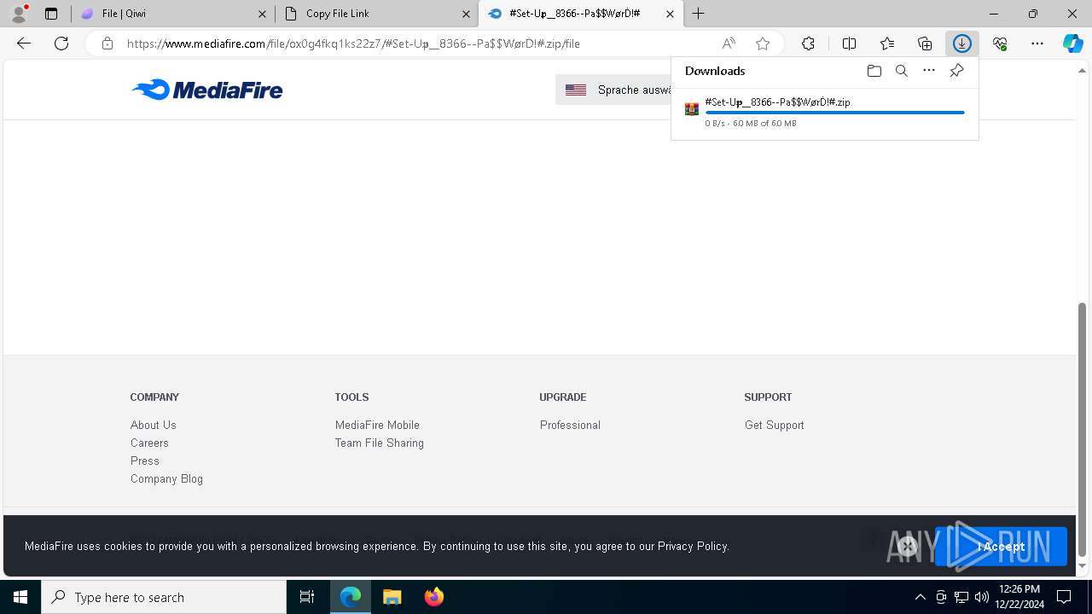Image resolution: width=1092 pixels, height=614 pixels.
Task: Open the notification center icon
Action: coord(1064,597)
